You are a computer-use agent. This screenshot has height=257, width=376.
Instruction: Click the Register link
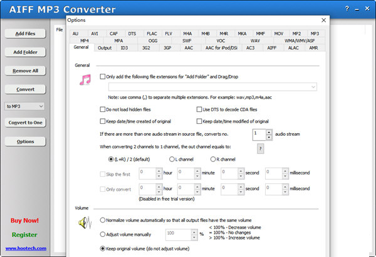pos(24,234)
